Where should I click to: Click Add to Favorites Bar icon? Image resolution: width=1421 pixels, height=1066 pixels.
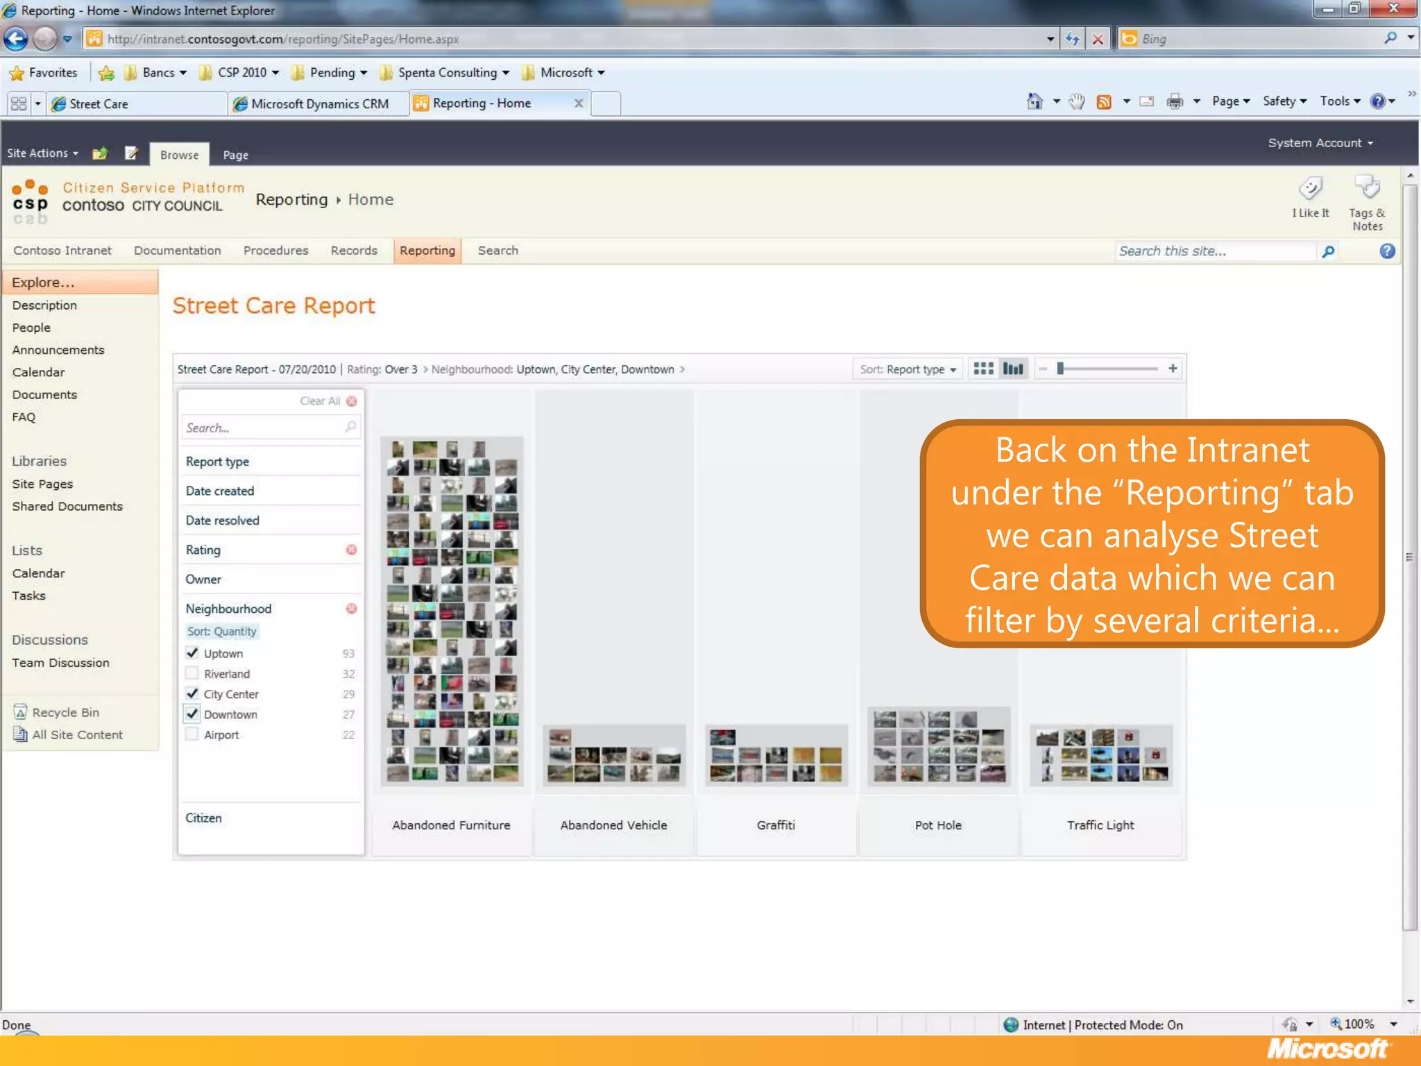(106, 73)
